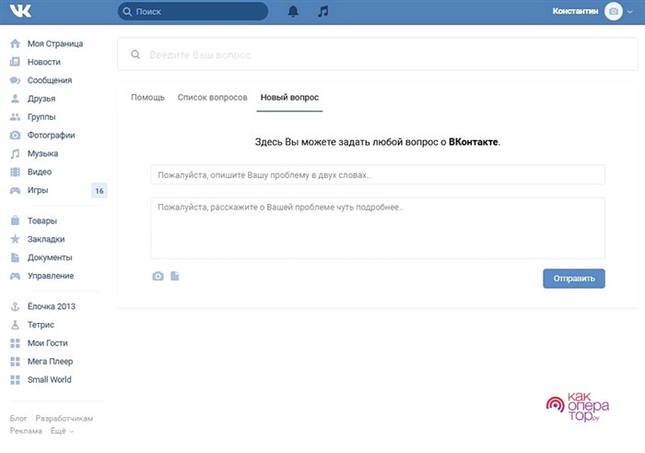
Task: Open the Блог footer link
Action: point(18,419)
